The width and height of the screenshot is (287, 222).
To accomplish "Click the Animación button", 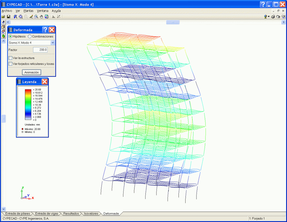I will (32, 72).
